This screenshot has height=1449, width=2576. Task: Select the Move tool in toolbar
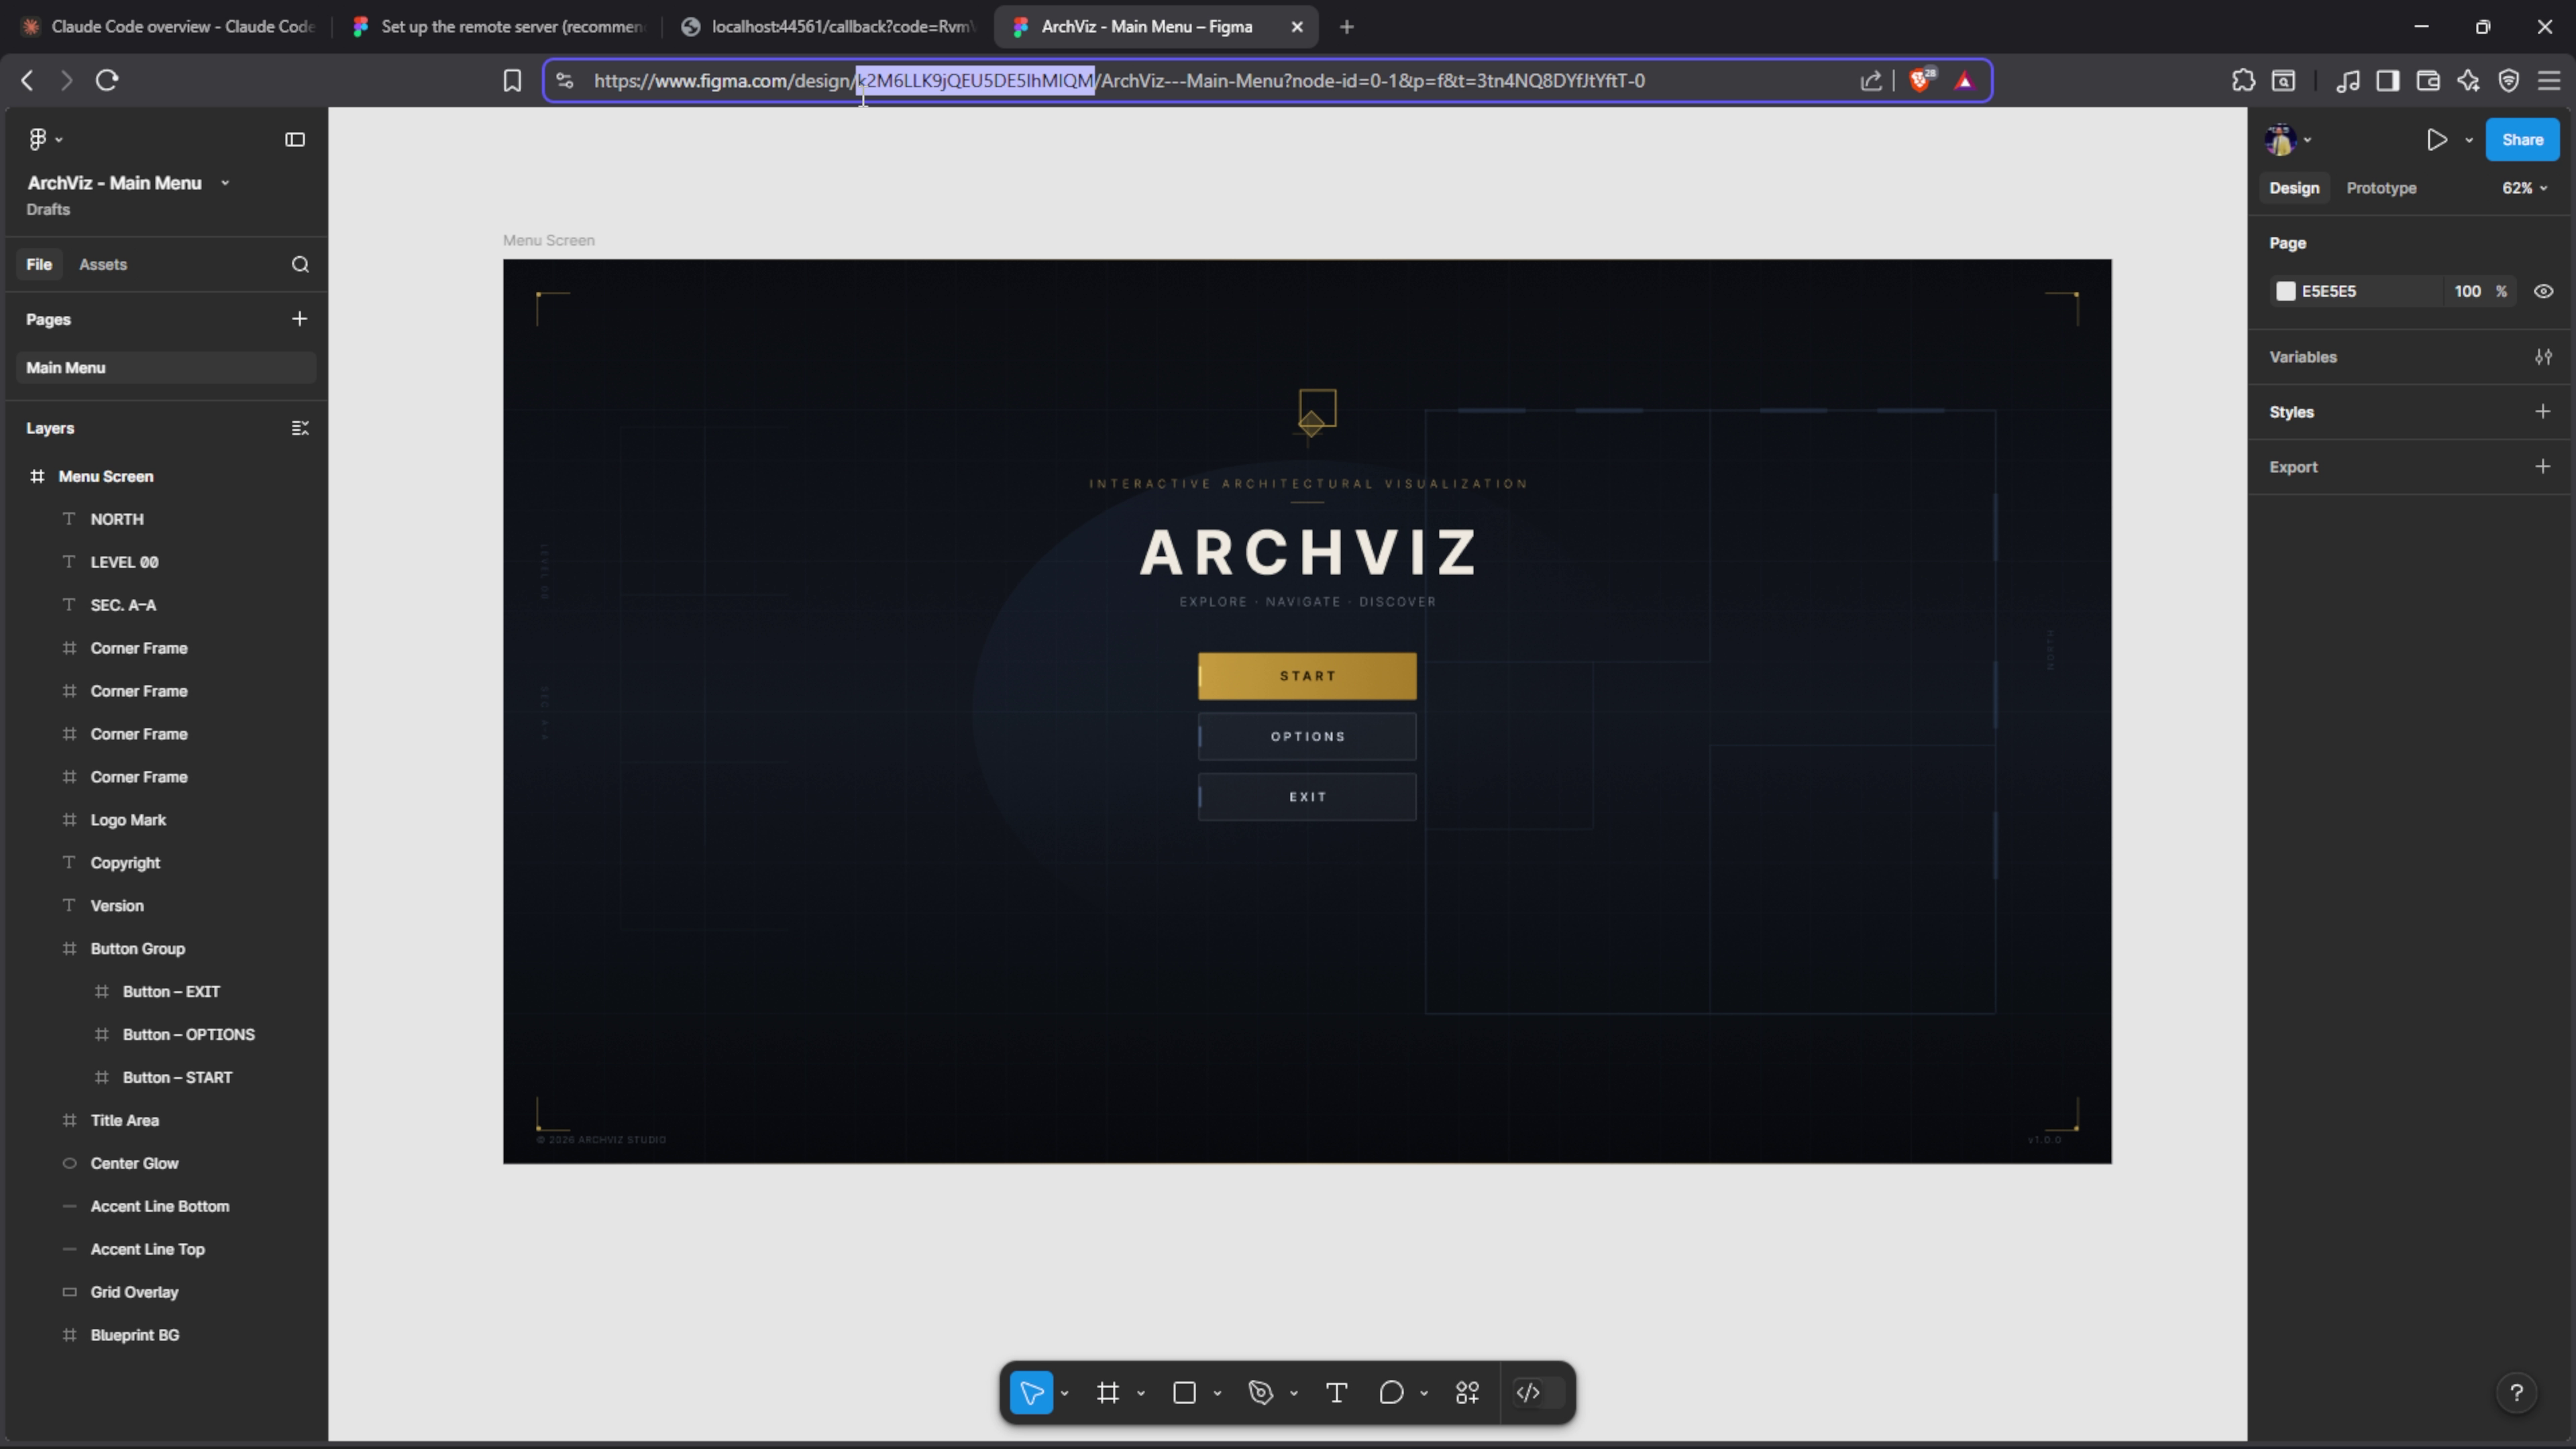click(x=1031, y=1392)
